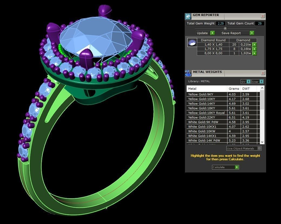The width and height of the screenshot is (281, 224).
Task: Select the diamond gem thumbnail in Gem Reporter
Action: pyautogui.click(x=192, y=43)
